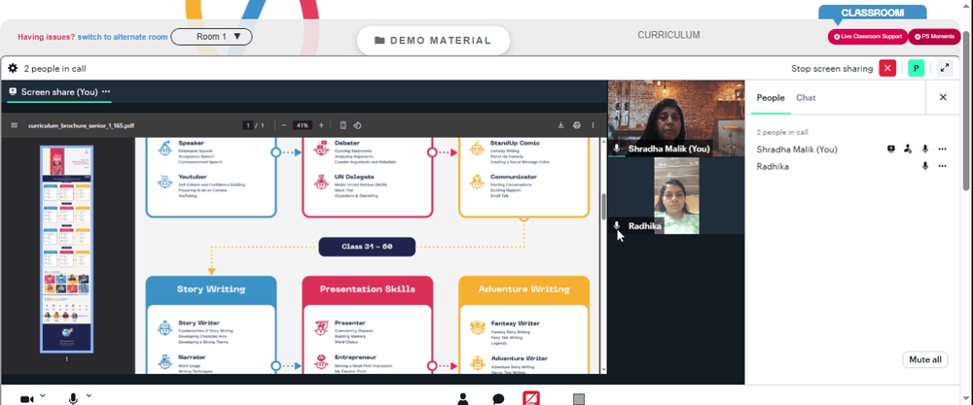Expand microphone device options chevron
This screenshot has height=405, width=973.
click(89, 395)
